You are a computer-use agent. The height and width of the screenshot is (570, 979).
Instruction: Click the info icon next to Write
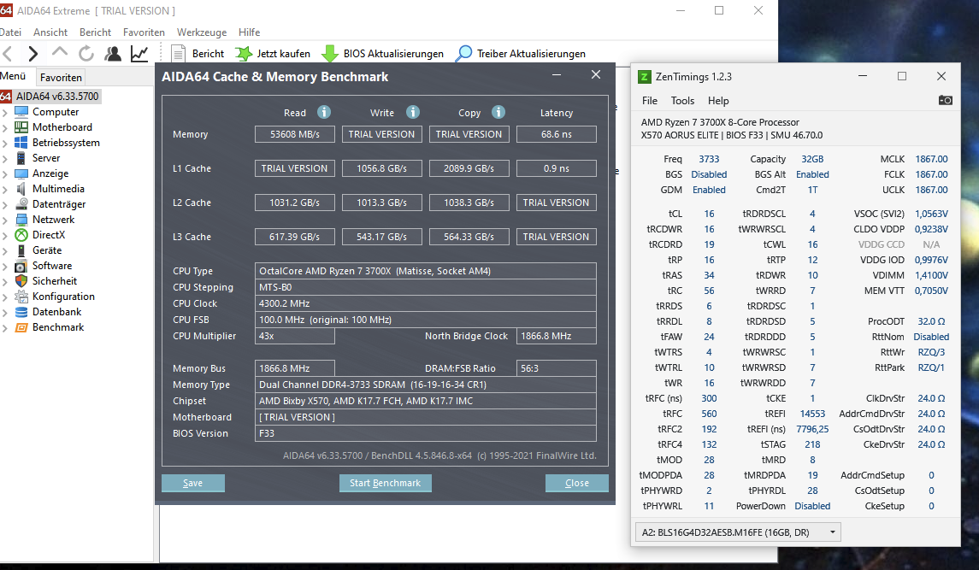[x=413, y=112]
